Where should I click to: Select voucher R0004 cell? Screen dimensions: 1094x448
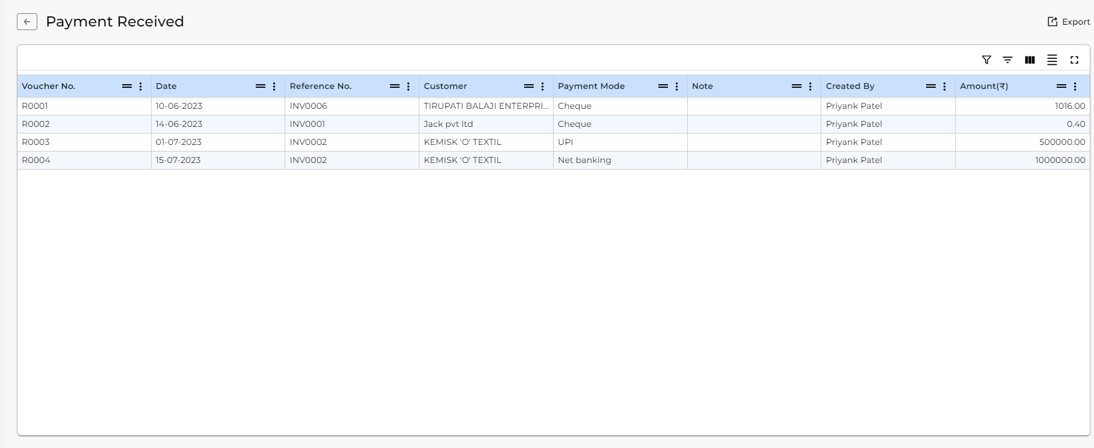(84, 160)
